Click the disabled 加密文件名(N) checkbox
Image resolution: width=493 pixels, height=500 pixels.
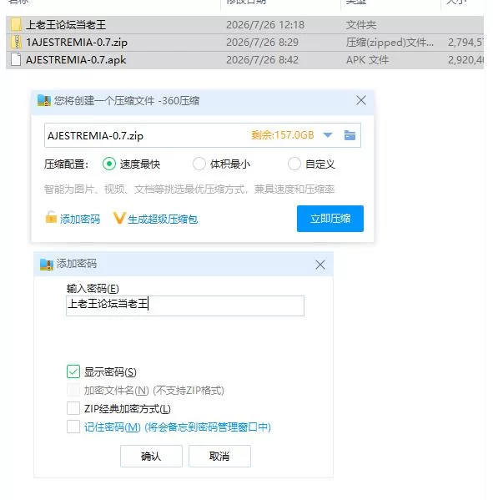tap(73, 390)
